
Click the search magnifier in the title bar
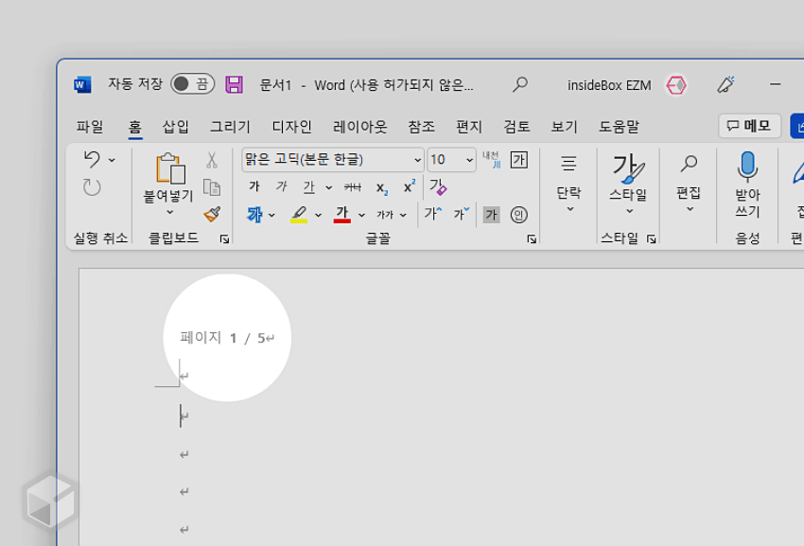tap(518, 84)
